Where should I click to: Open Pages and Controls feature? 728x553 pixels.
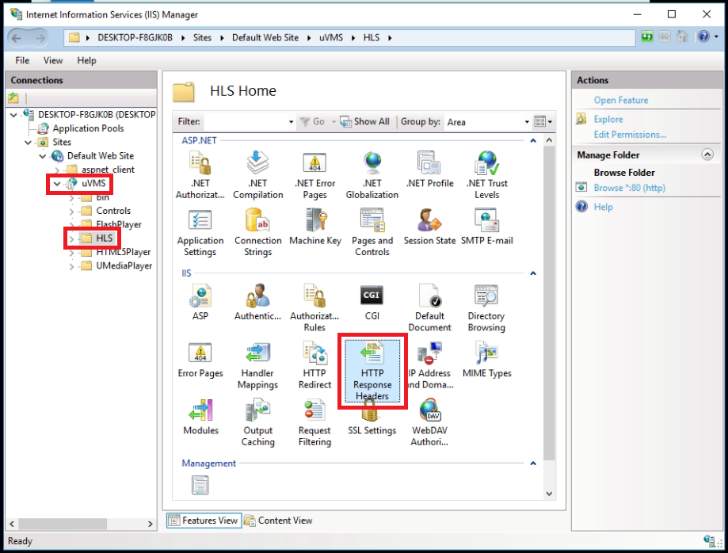click(x=372, y=233)
